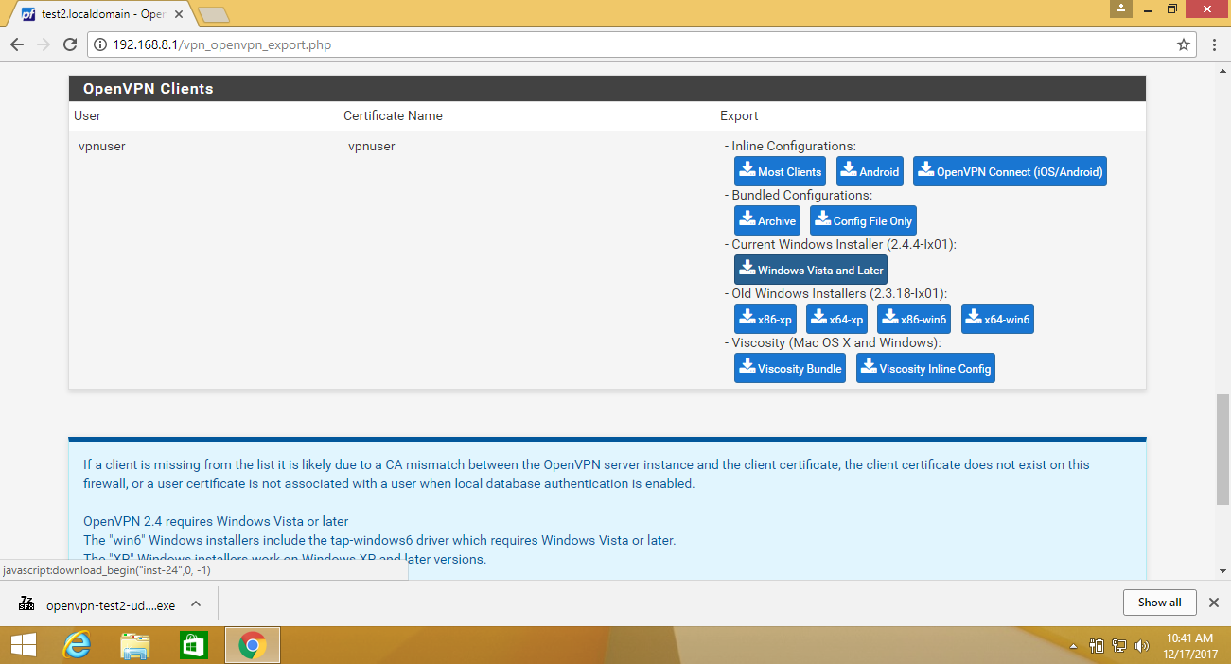This screenshot has width=1231, height=664.
Task: Open downloaded openvpn-test2 exe file
Action: pyautogui.click(x=97, y=605)
